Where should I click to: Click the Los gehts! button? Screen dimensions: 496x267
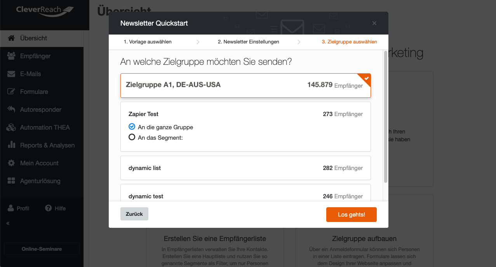(352, 215)
